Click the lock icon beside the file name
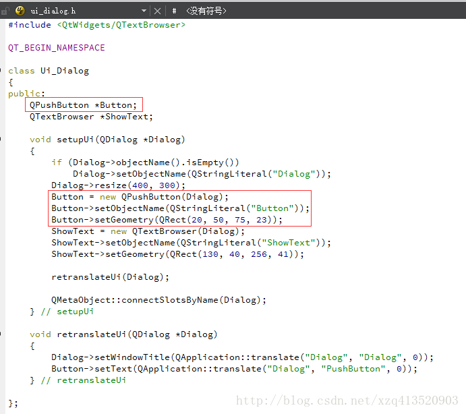The height and width of the screenshot is (414, 466). pos(5,11)
